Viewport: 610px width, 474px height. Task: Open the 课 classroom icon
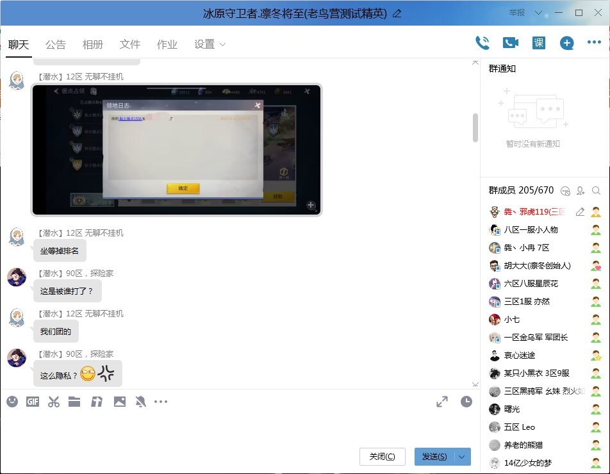[x=538, y=43]
